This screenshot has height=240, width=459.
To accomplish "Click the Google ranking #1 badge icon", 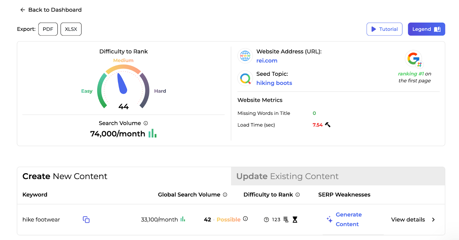I will [x=414, y=59].
